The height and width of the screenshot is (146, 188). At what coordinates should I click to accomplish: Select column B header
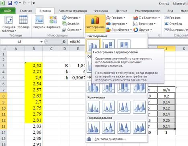point(34,49)
